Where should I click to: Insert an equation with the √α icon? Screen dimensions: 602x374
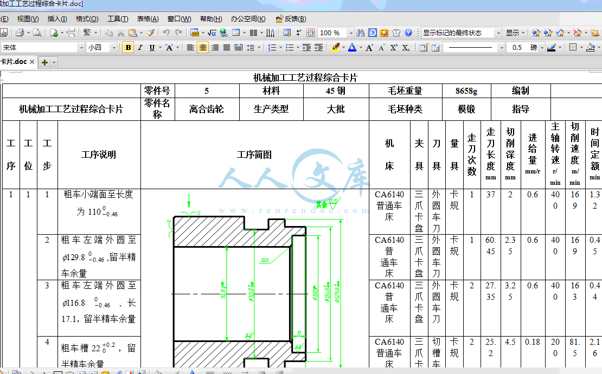coord(212,33)
